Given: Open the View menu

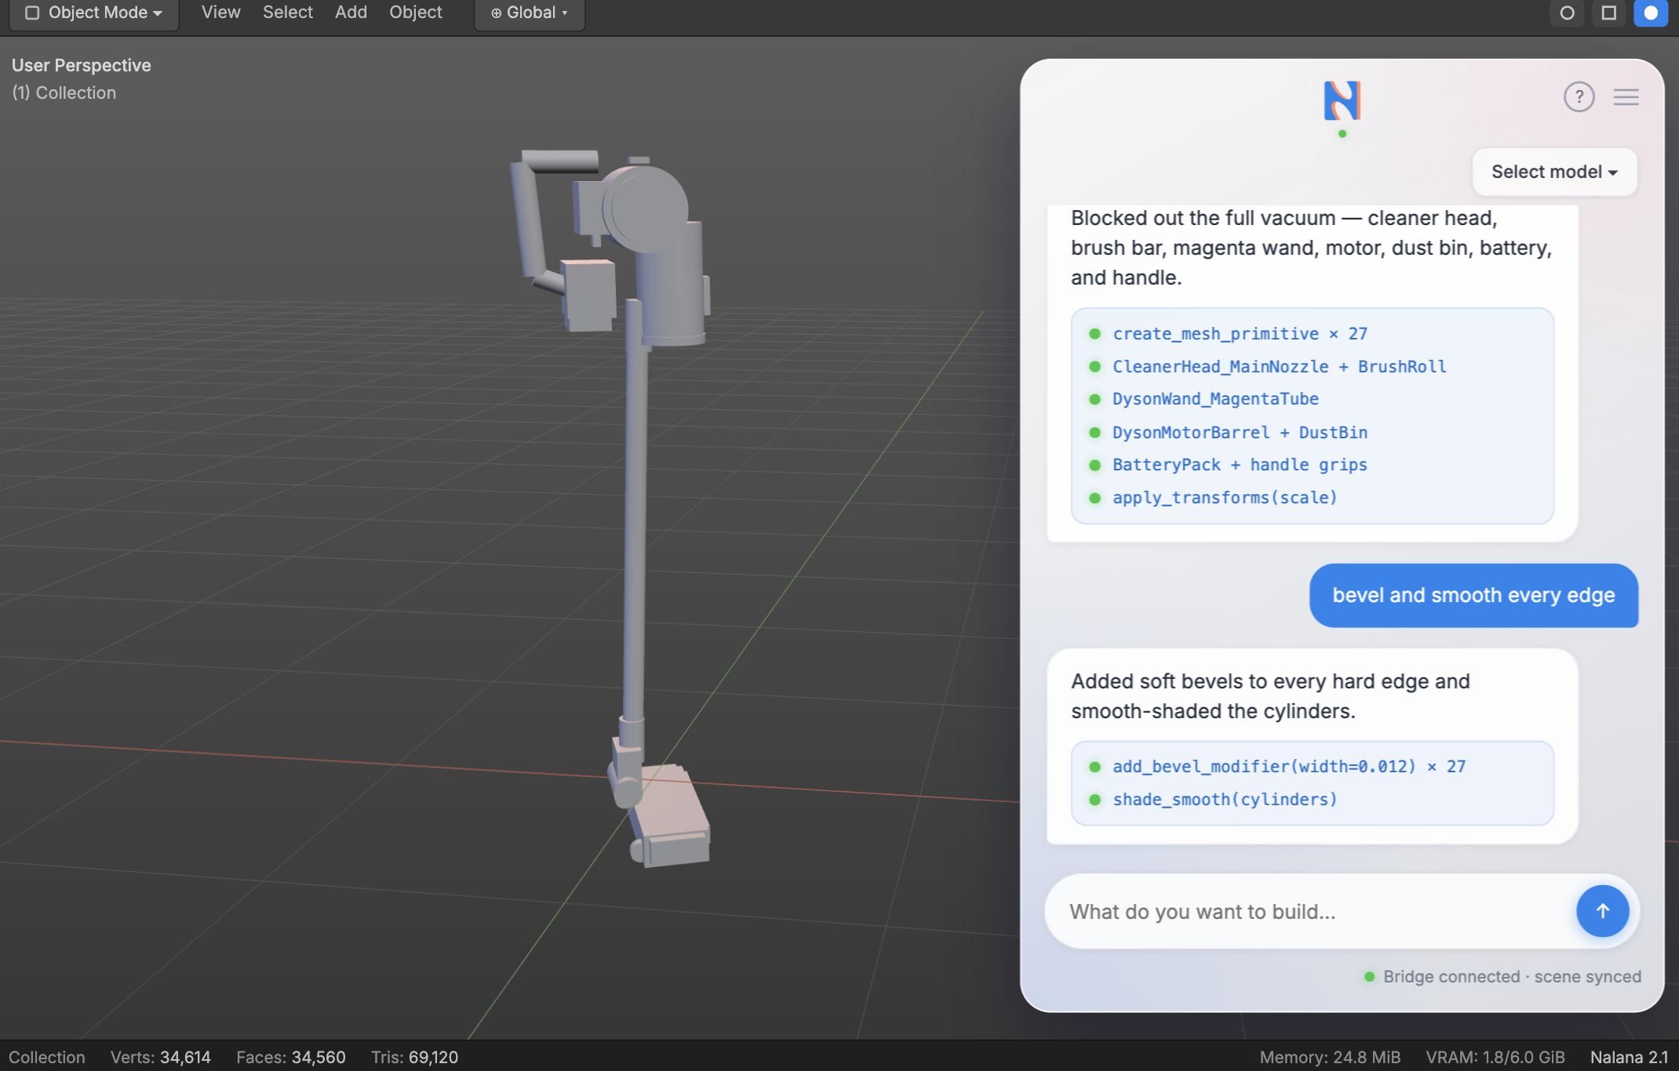Looking at the screenshot, I should tap(220, 13).
